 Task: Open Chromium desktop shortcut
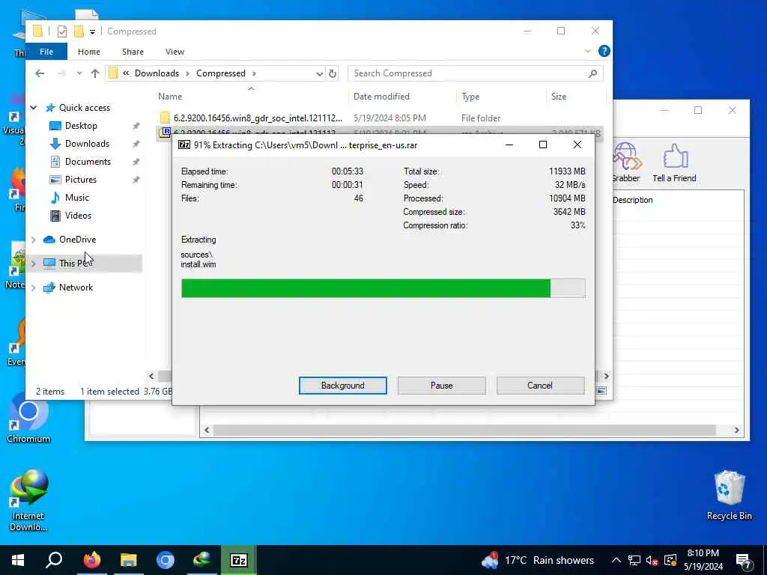coord(28,419)
